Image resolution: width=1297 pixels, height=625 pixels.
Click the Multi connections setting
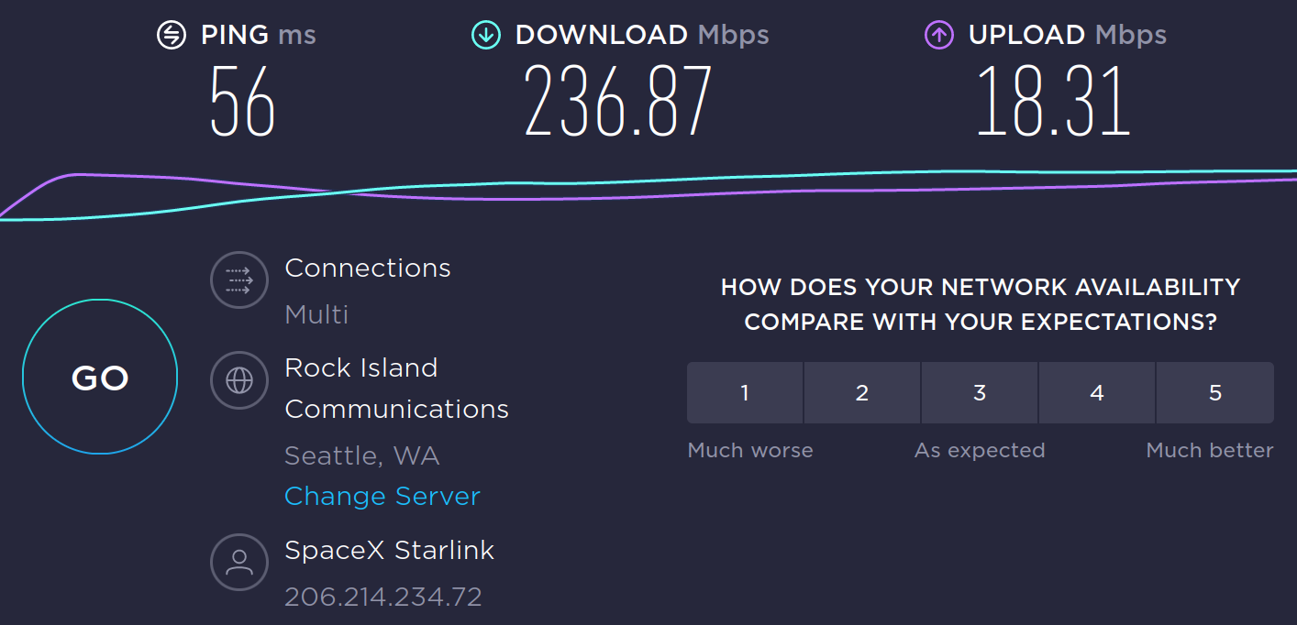coord(316,315)
